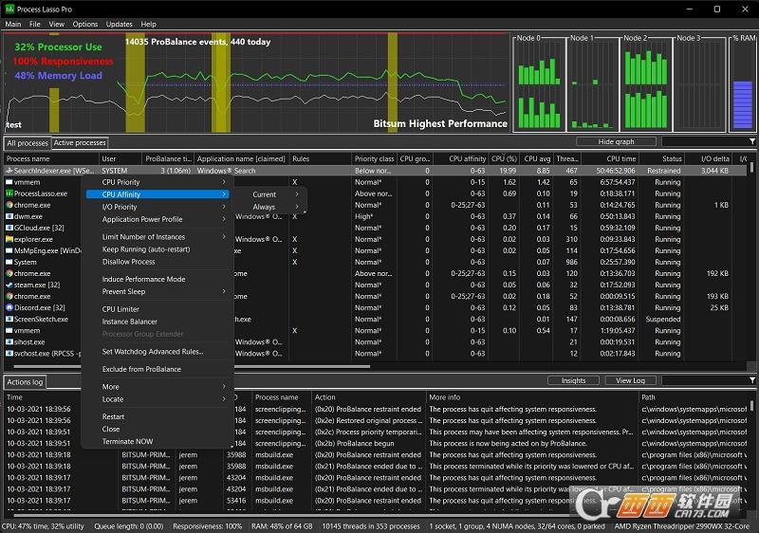Expand the Application Power Profile submenu
The width and height of the screenshot is (759, 533).
157,219
